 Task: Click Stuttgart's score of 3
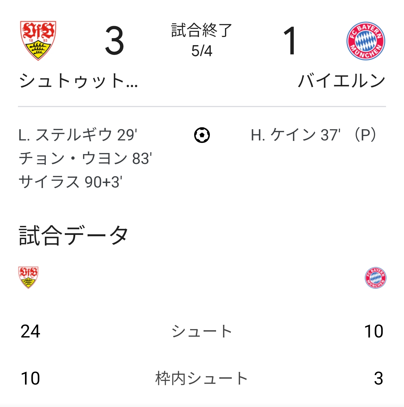[x=114, y=41]
